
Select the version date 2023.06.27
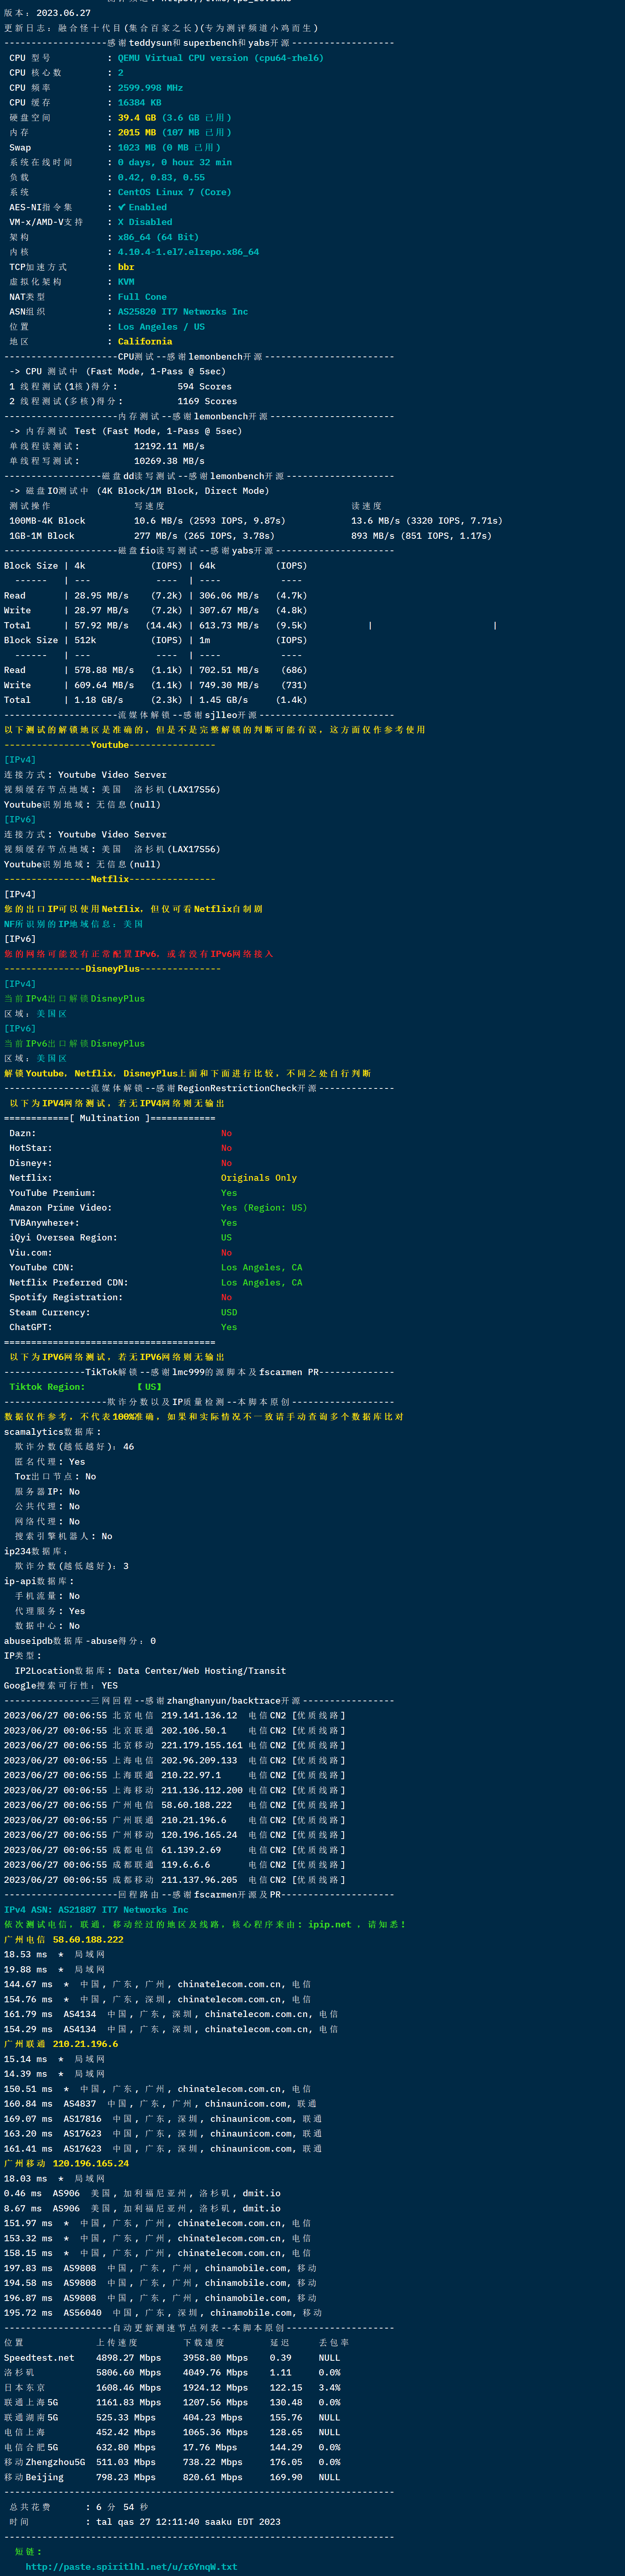[63, 13]
